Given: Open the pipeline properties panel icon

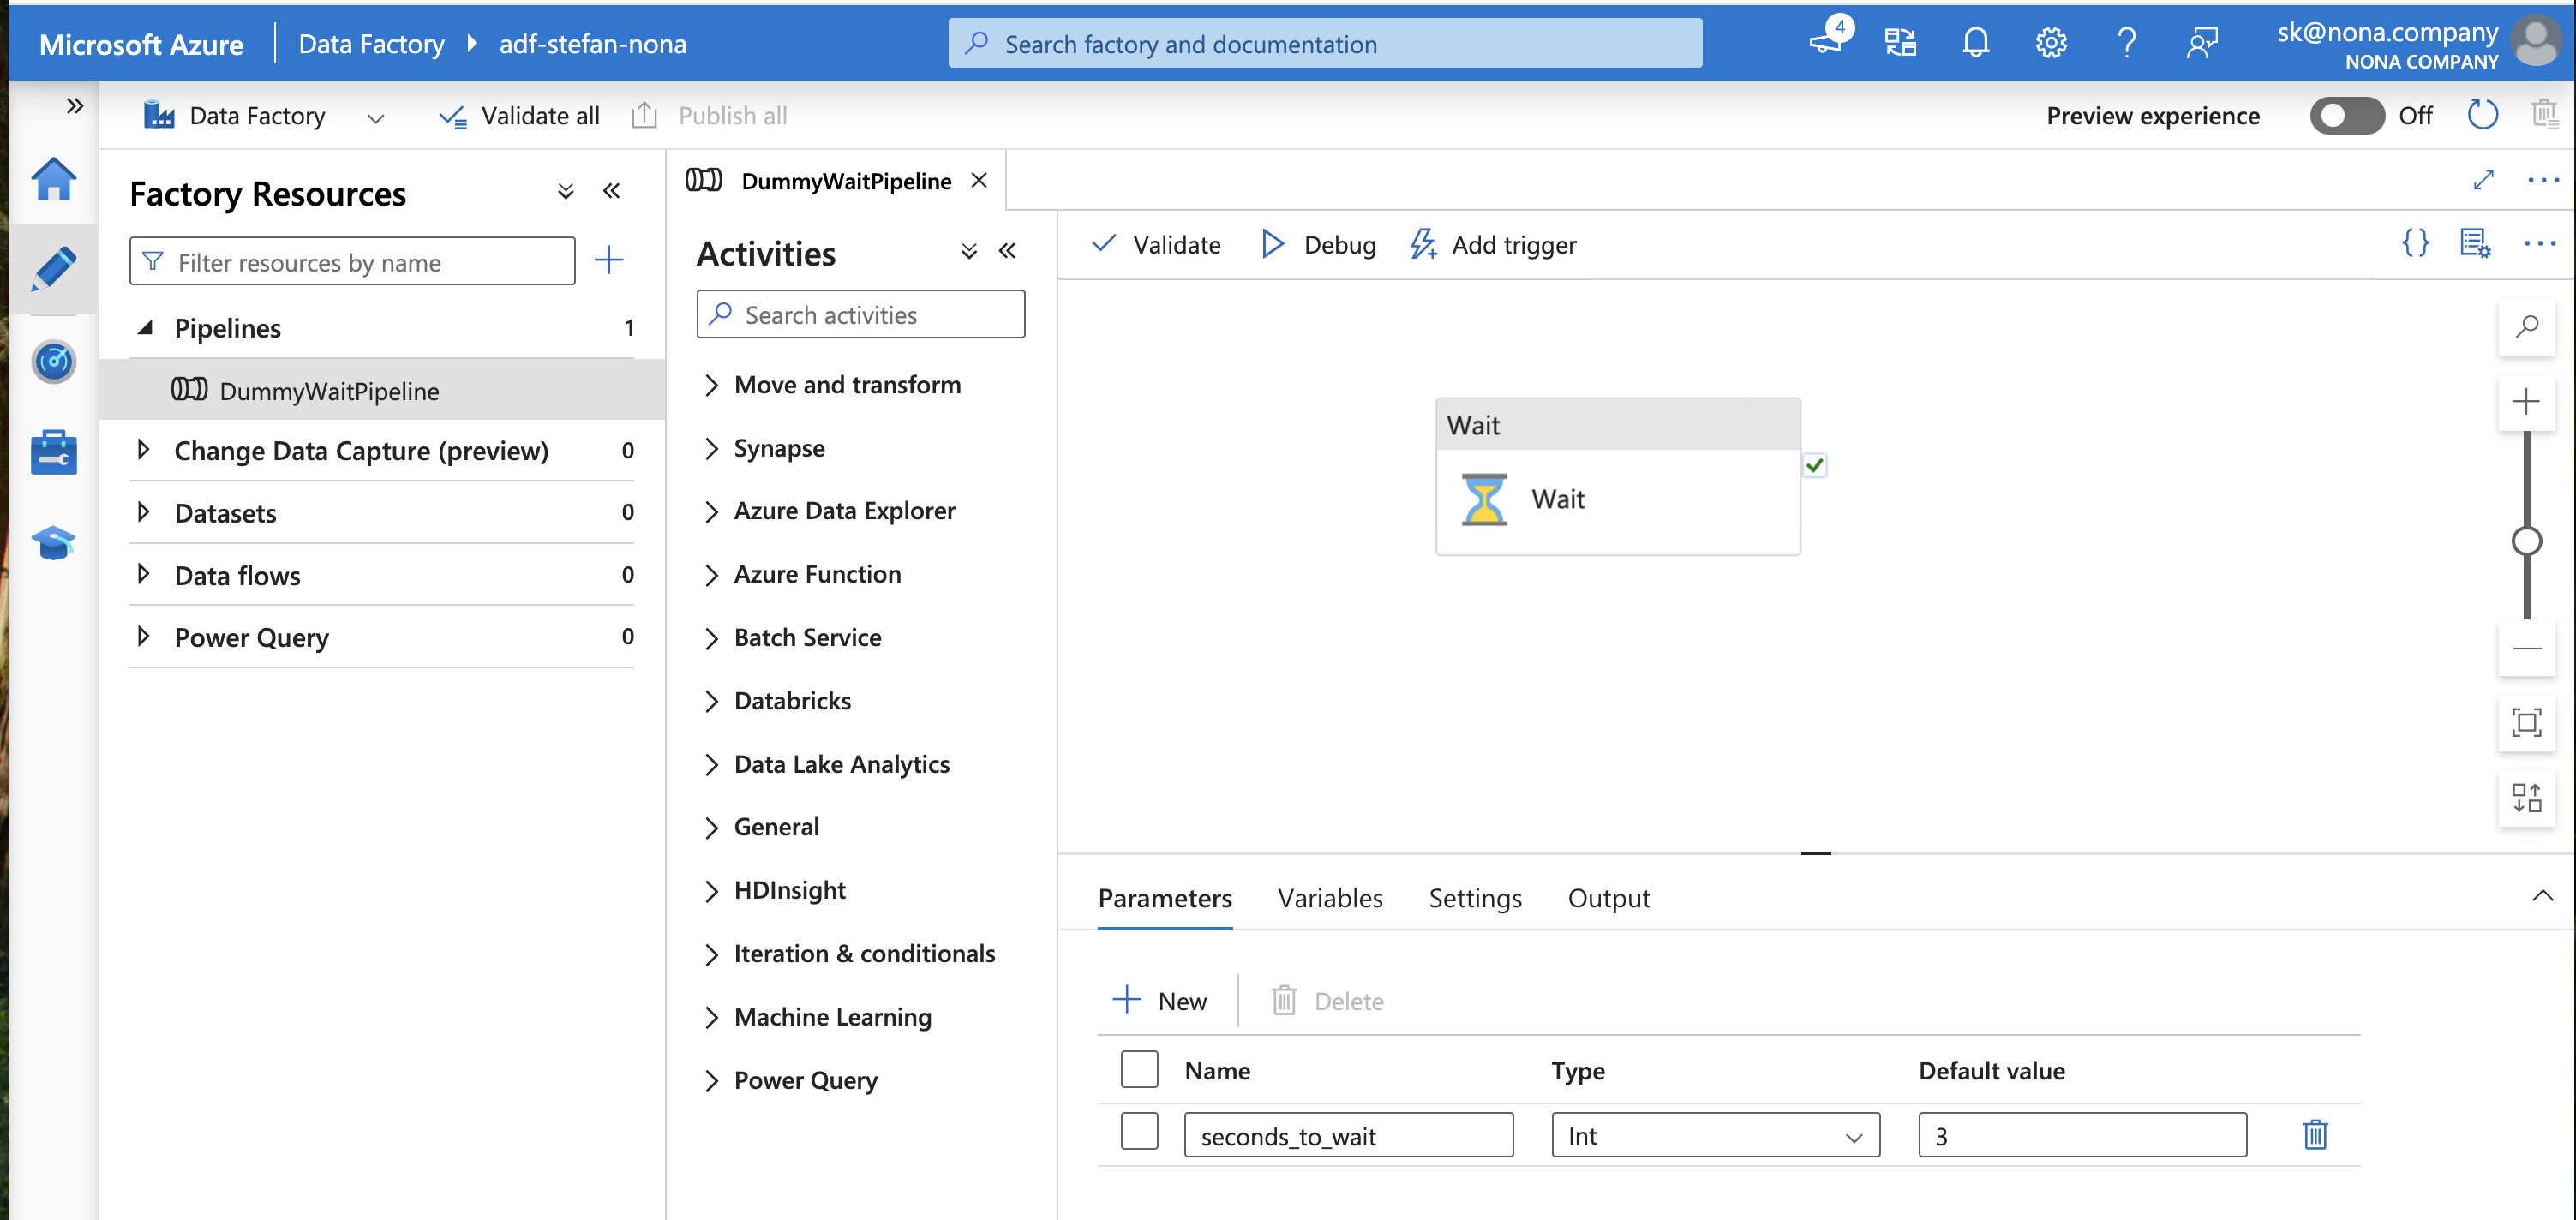Looking at the screenshot, I should [x=2474, y=243].
